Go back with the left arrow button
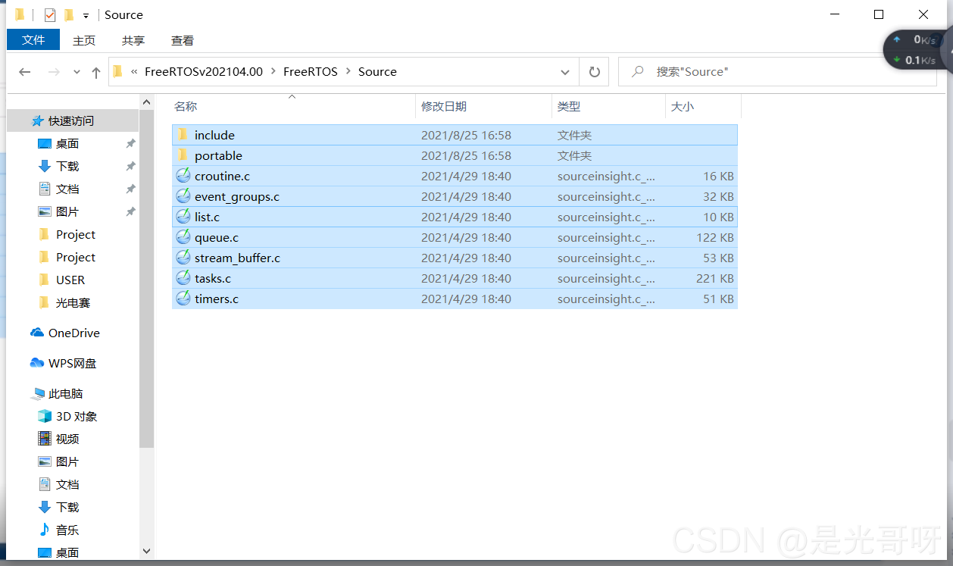953x566 pixels. pos(25,72)
